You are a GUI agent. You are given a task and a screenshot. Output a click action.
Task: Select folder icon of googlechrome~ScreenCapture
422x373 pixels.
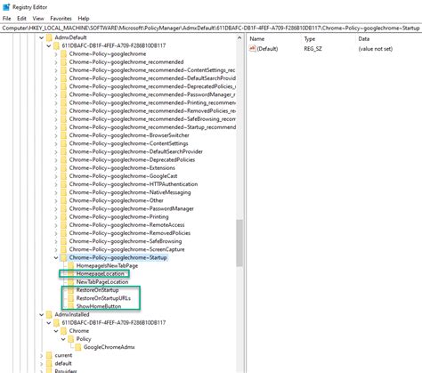pyautogui.click(x=63, y=249)
